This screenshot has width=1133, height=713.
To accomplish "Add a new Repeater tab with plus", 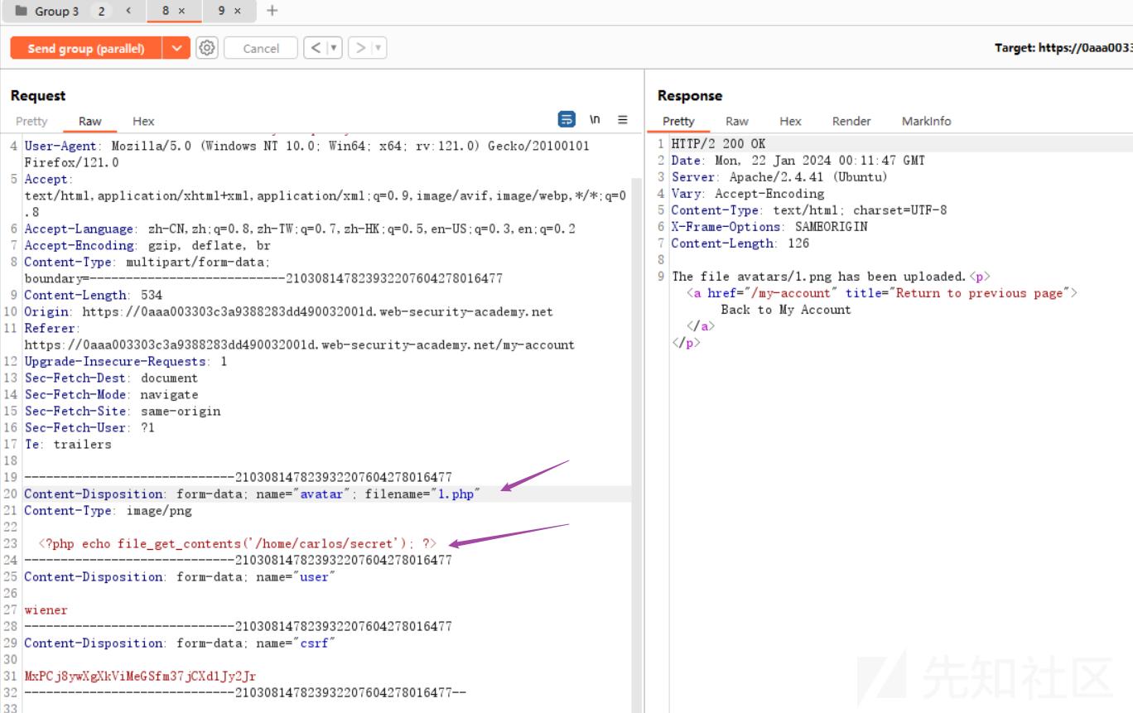I will point(272,11).
